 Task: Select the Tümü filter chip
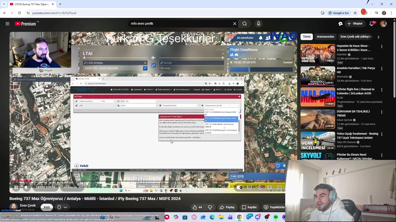[307, 37]
